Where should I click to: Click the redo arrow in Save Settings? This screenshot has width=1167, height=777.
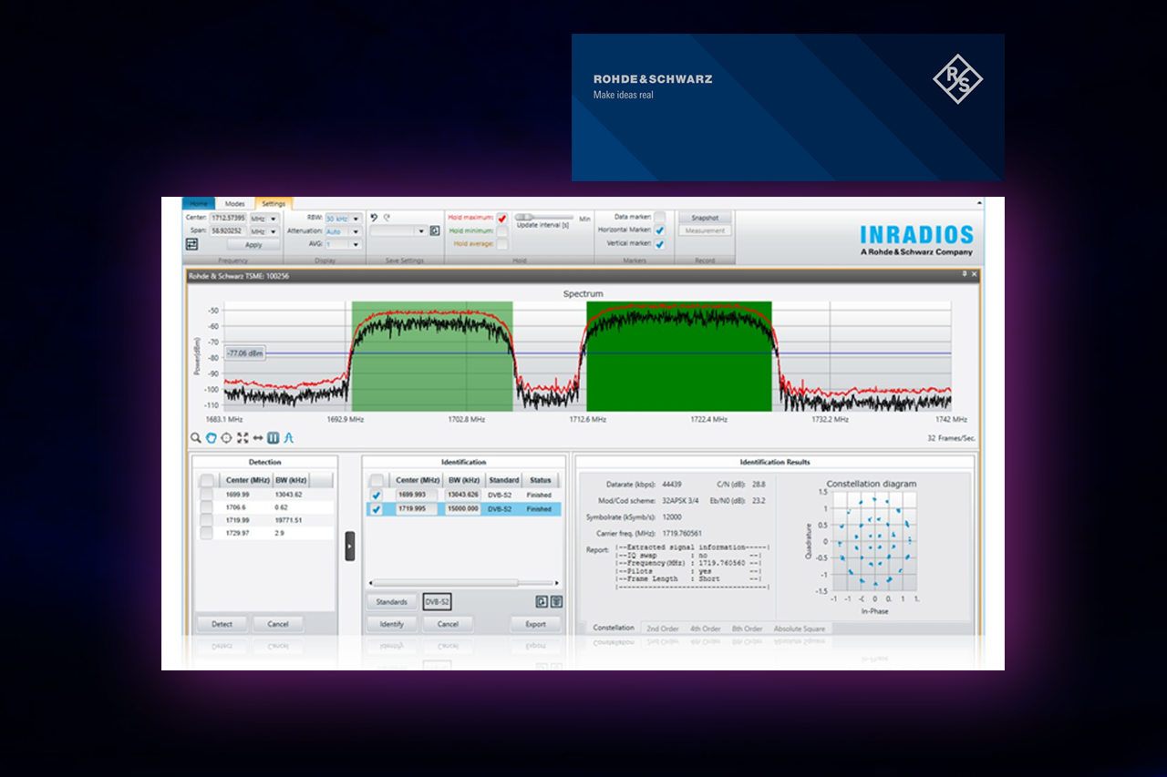click(387, 218)
